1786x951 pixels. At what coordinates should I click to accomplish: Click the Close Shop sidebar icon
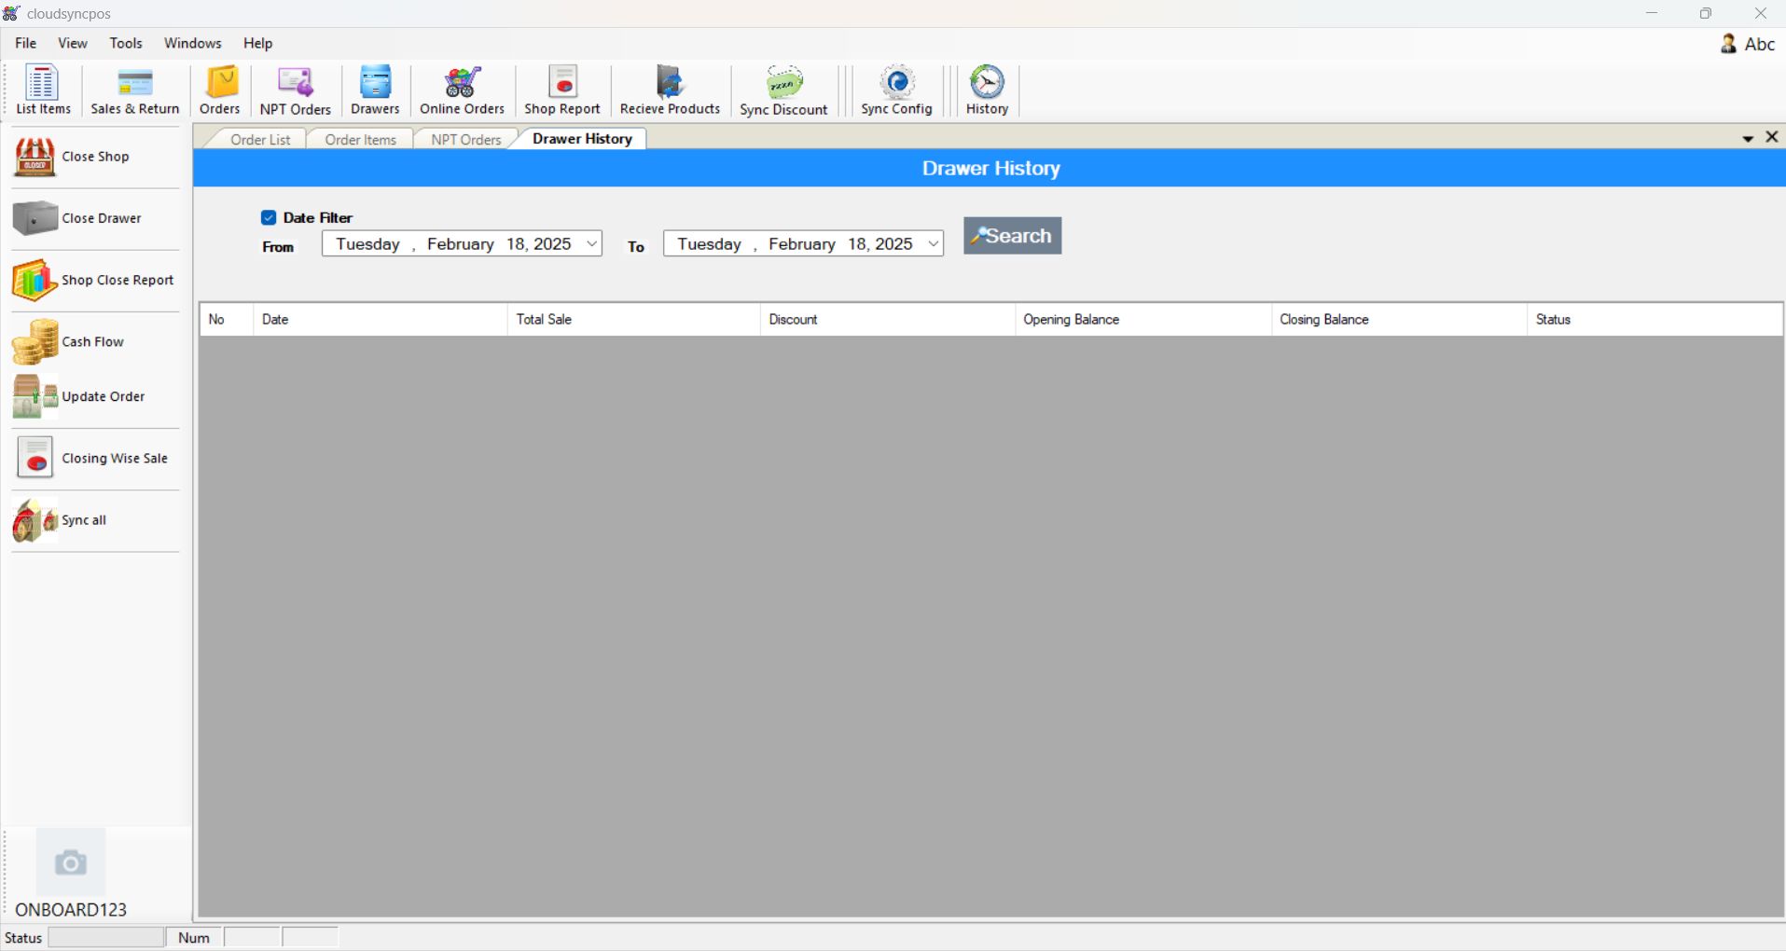pos(35,157)
